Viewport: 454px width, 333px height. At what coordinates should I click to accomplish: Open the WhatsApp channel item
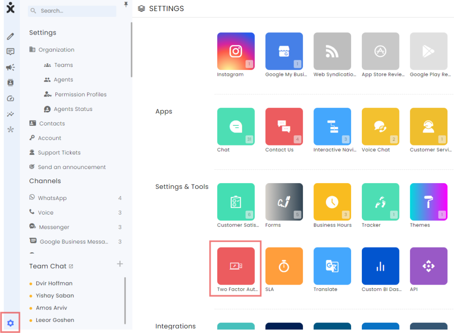coord(52,198)
